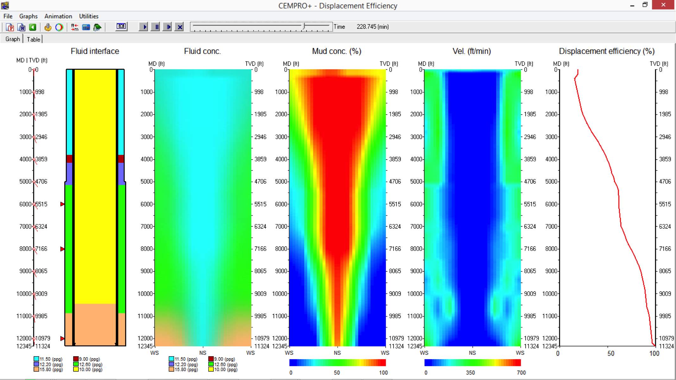
Task: Click the joystick icon in toolbar
Action: [48, 27]
